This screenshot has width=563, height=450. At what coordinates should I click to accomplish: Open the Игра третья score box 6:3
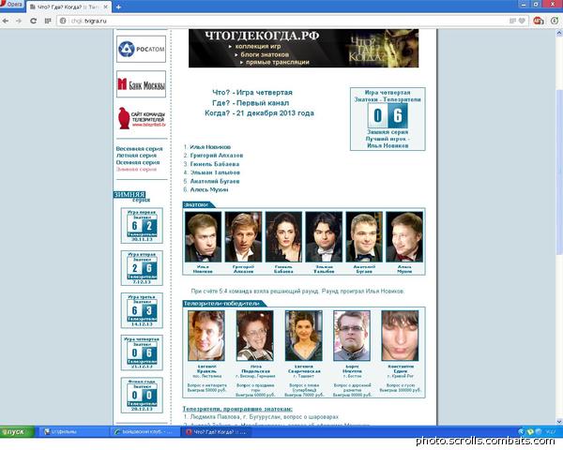pyautogui.click(x=142, y=310)
